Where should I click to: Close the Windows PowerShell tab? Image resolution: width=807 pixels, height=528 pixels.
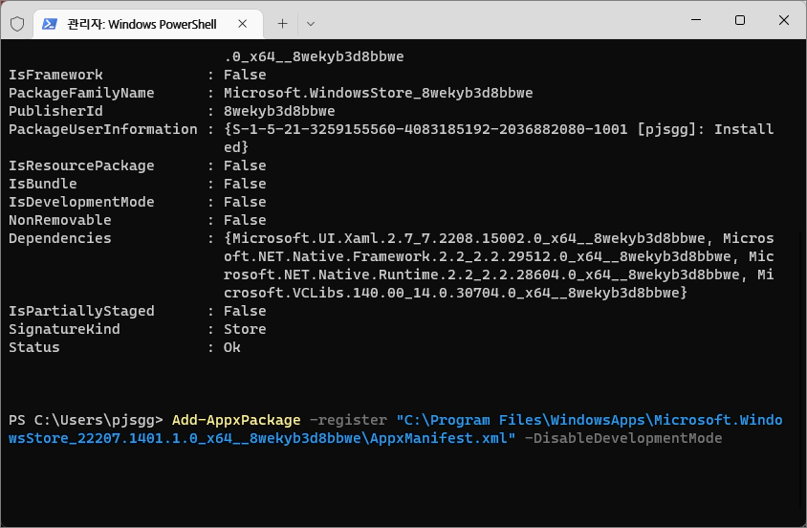[243, 24]
